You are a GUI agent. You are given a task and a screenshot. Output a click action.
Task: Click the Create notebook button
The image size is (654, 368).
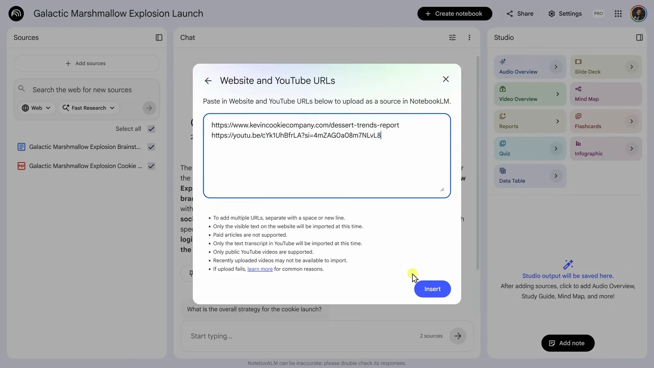(455, 13)
